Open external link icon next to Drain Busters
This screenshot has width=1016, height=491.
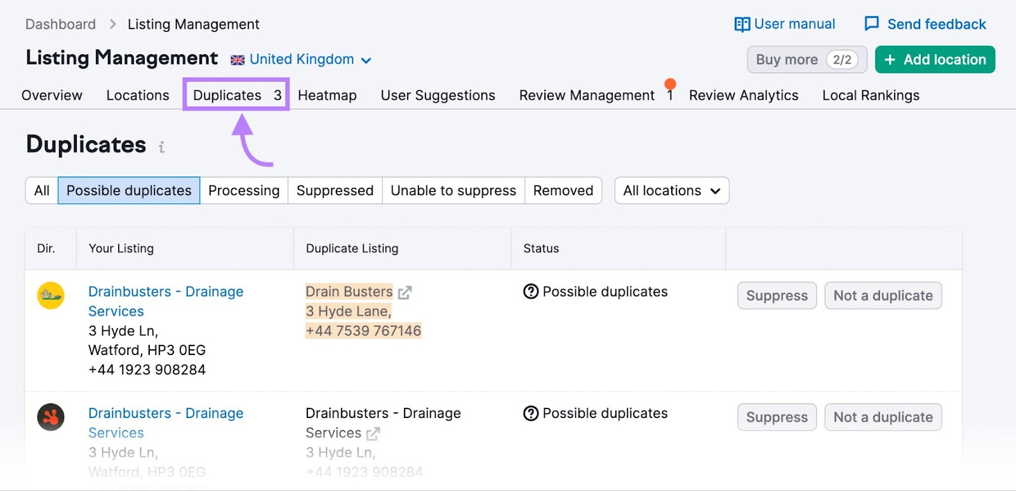pos(404,292)
